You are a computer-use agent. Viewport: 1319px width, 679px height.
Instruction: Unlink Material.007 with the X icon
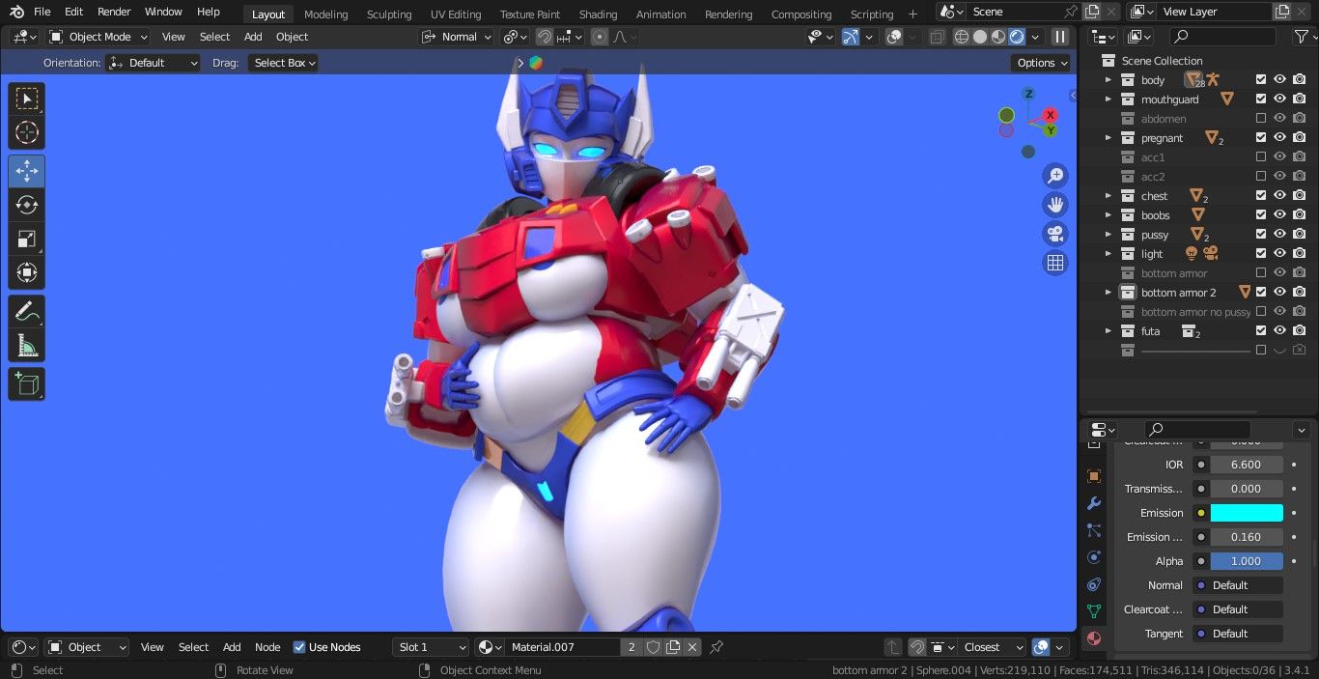click(692, 647)
